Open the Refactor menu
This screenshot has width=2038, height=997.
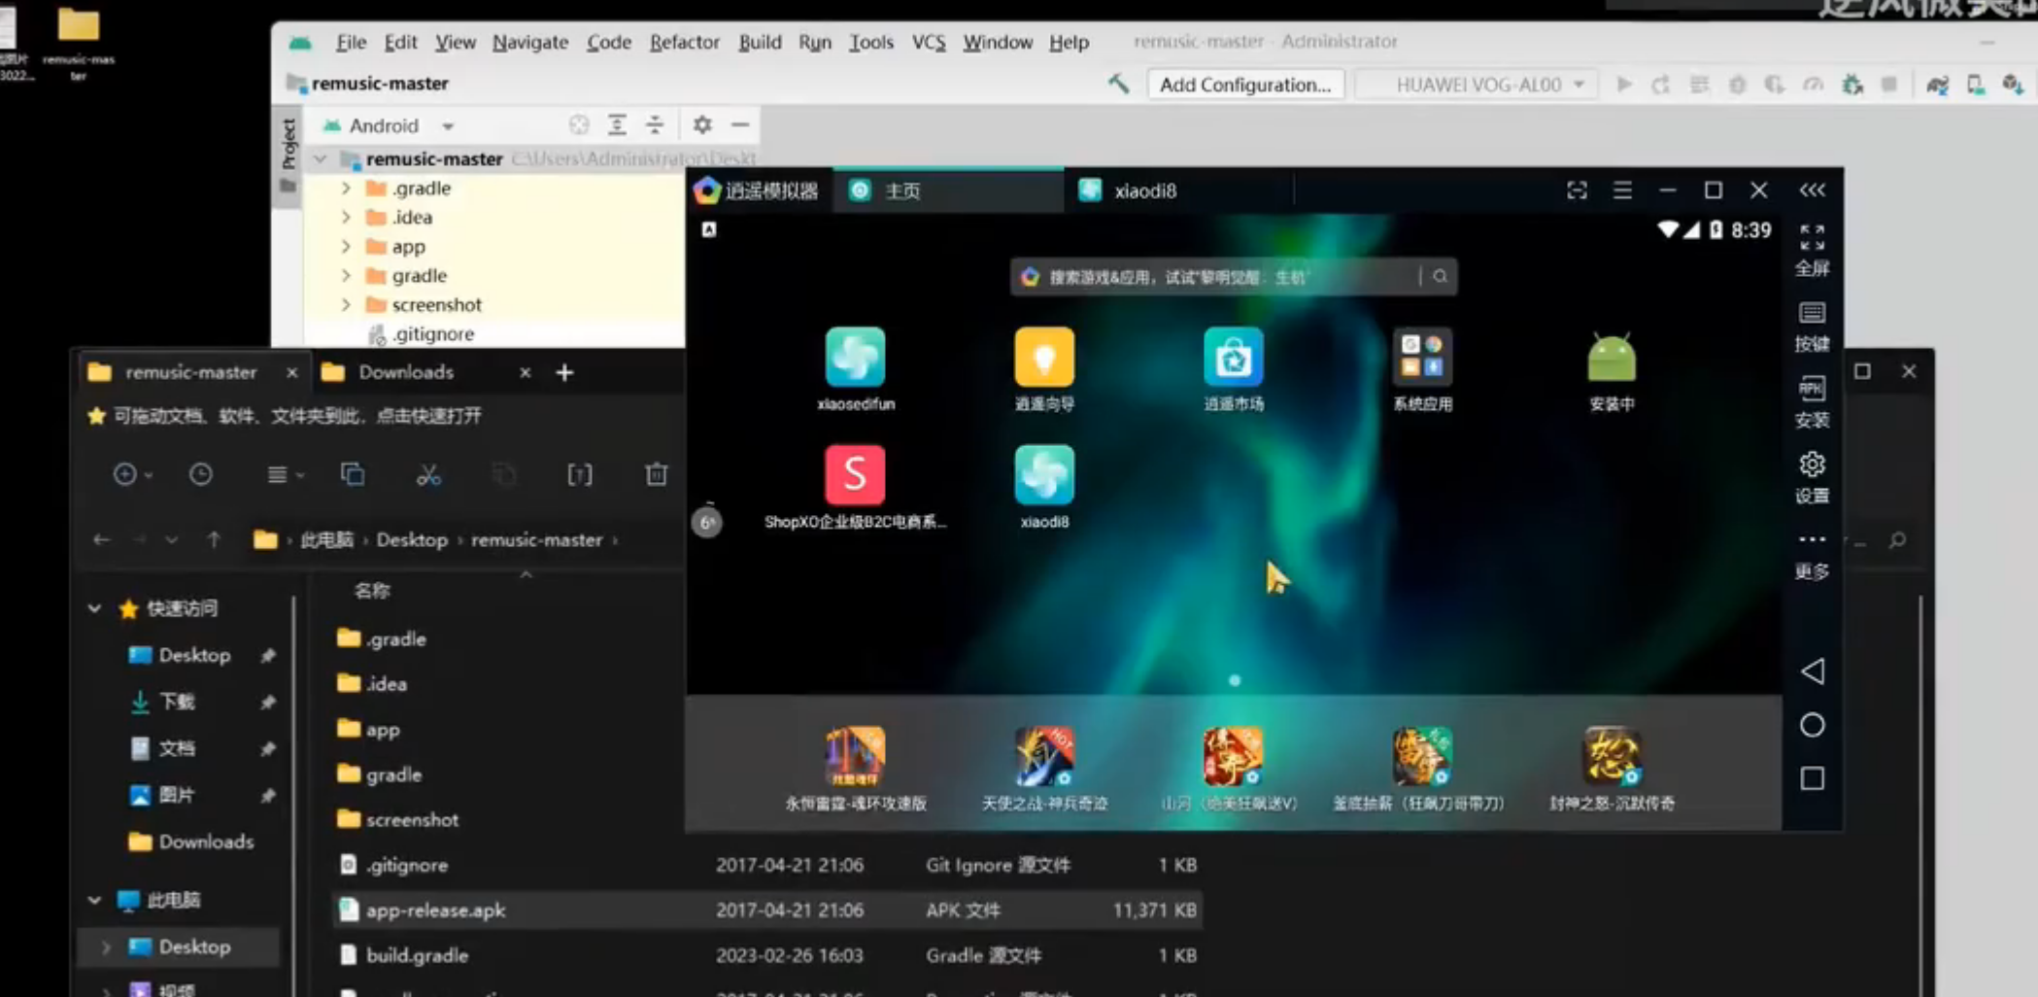pyautogui.click(x=684, y=42)
